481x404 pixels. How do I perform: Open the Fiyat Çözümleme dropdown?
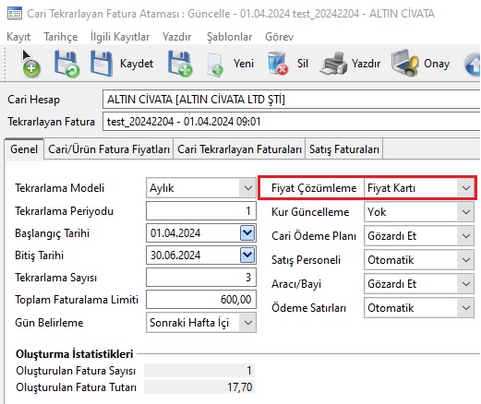tap(466, 188)
